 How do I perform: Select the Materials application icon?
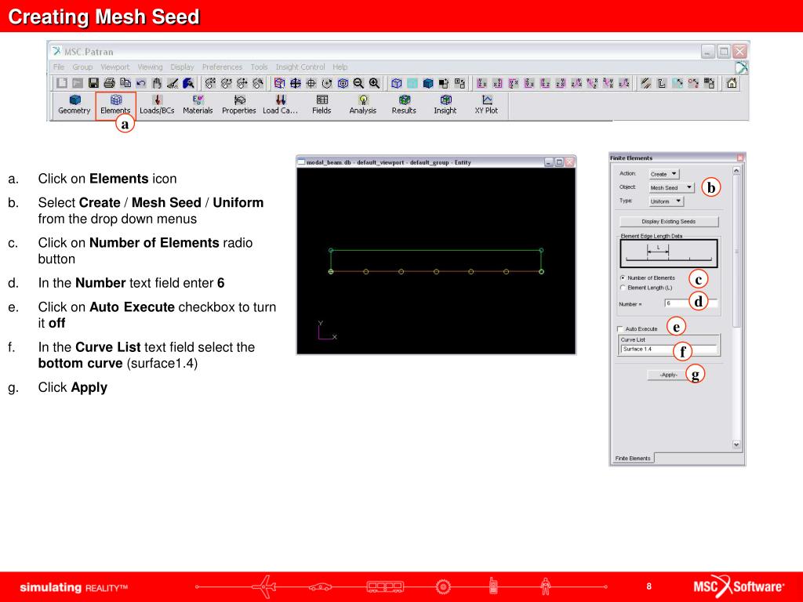198,104
